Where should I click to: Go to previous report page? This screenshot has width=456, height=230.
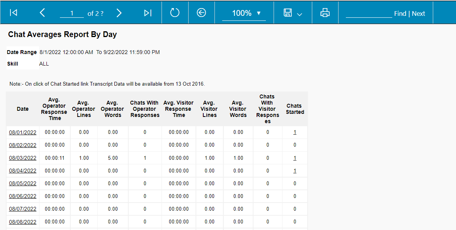(x=43, y=13)
